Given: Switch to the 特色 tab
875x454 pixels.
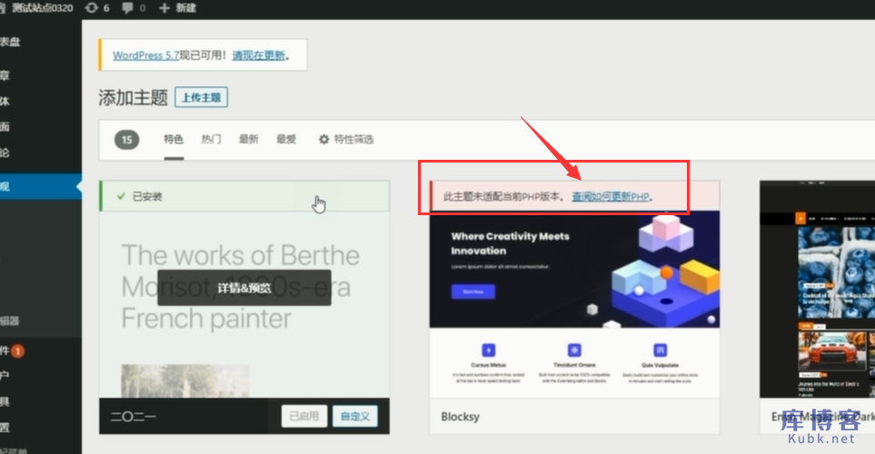Looking at the screenshot, I should click(174, 140).
